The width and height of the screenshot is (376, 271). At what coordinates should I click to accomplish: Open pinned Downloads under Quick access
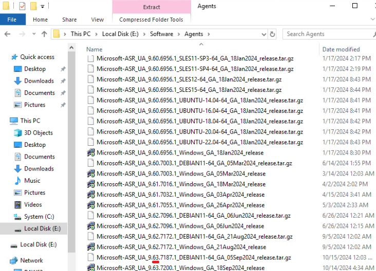click(39, 81)
